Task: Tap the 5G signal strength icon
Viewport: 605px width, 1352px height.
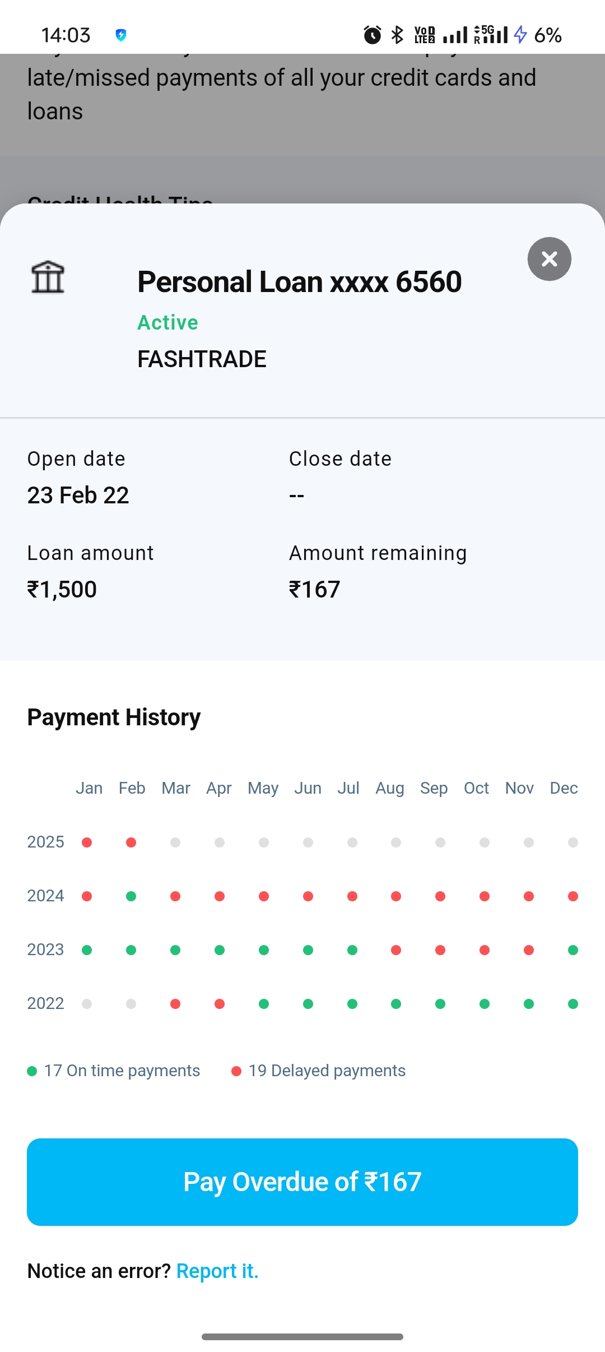Action: [x=491, y=35]
